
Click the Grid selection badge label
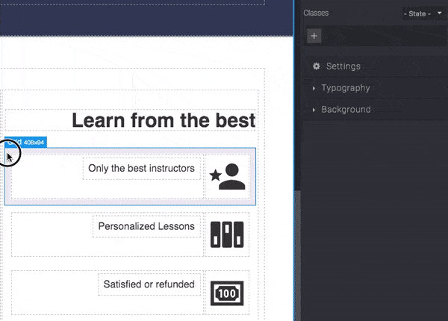click(x=25, y=142)
